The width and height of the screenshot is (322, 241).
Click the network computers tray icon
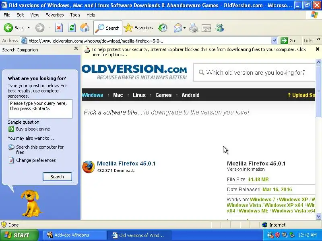[x=270, y=235]
